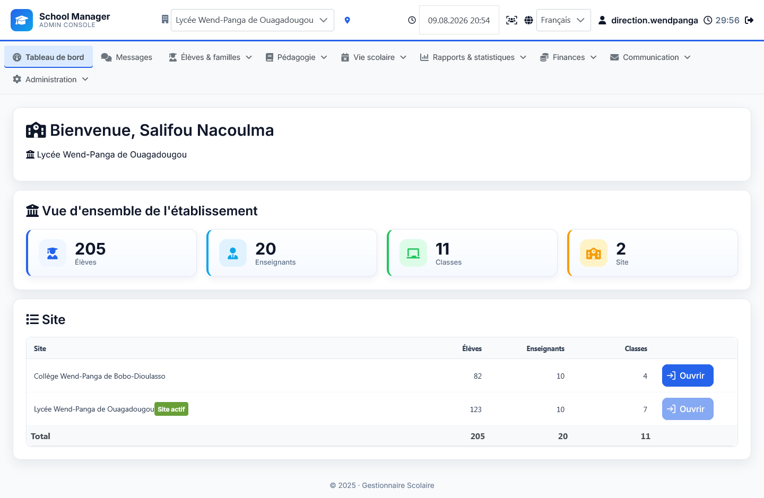764x498 pixels.
Task: Click the teacher icon on the Enseignants card
Action: click(233, 253)
